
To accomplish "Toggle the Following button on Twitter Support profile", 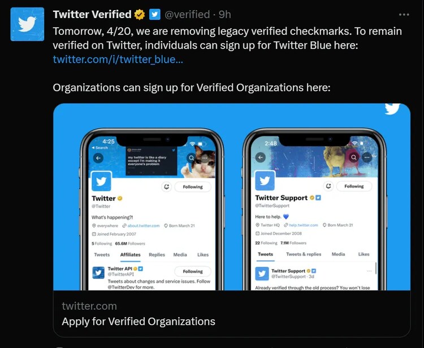I will pos(354,186).
